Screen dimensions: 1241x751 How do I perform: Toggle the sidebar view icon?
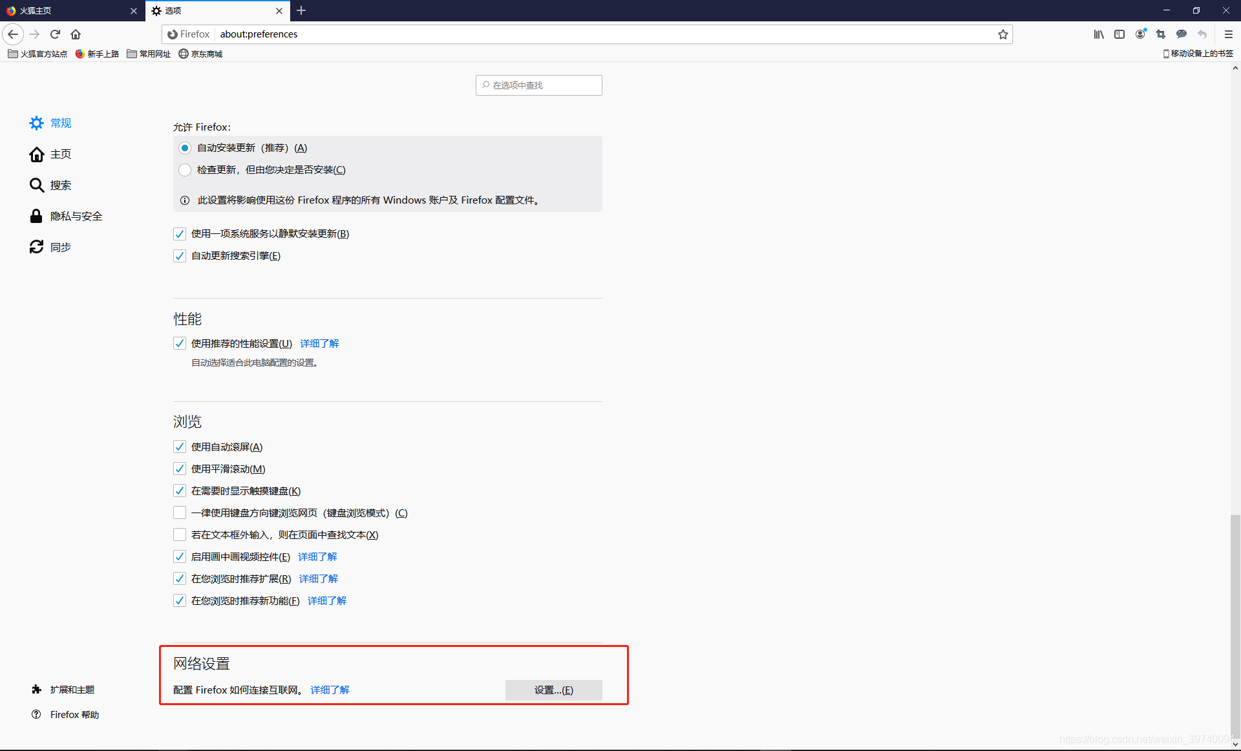pos(1119,34)
